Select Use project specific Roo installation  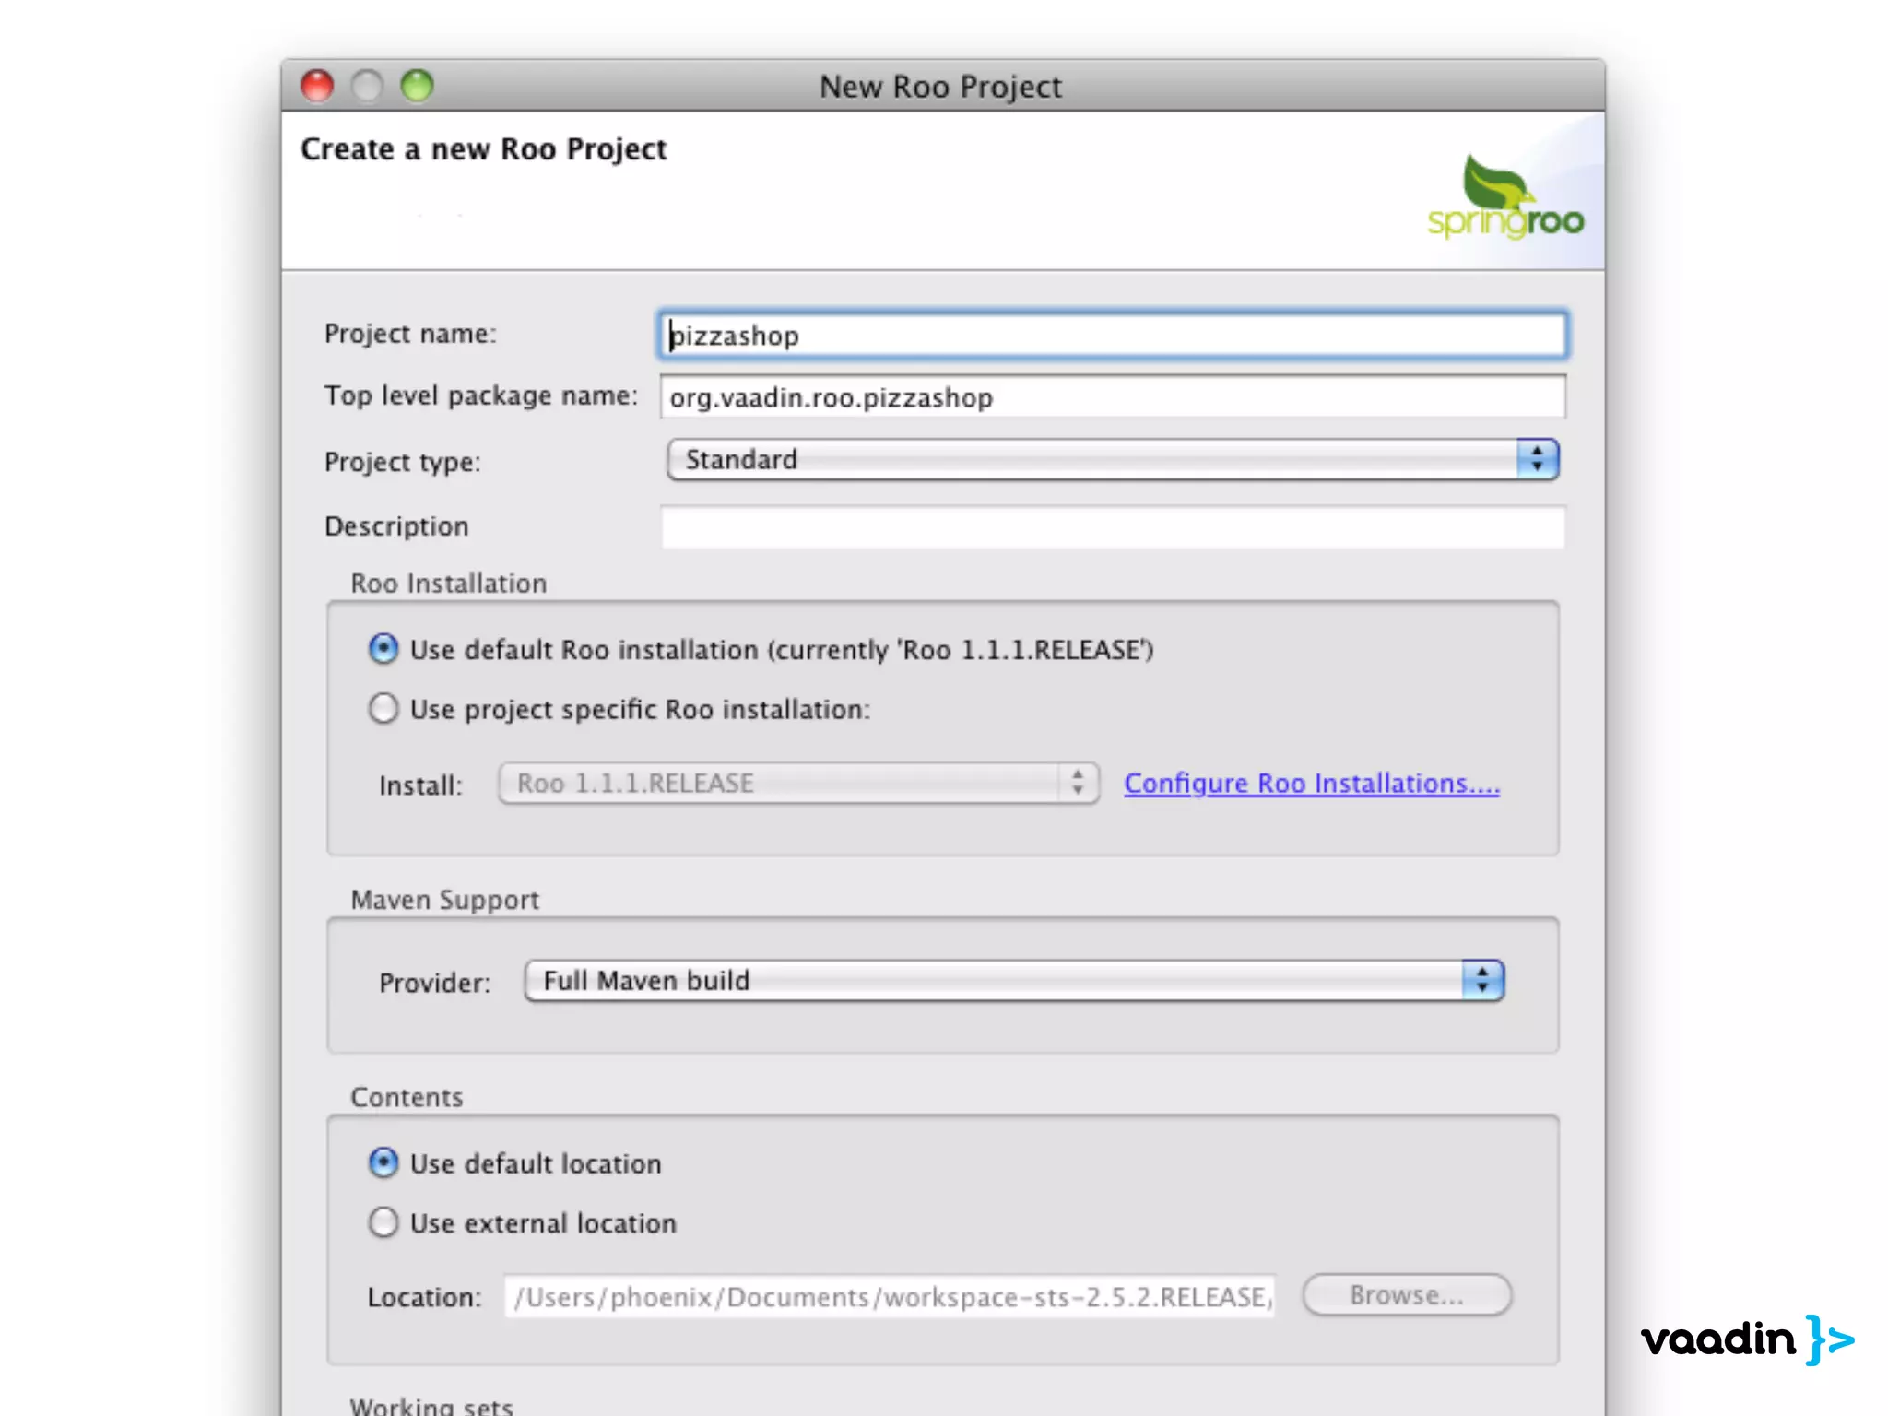tap(383, 709)
